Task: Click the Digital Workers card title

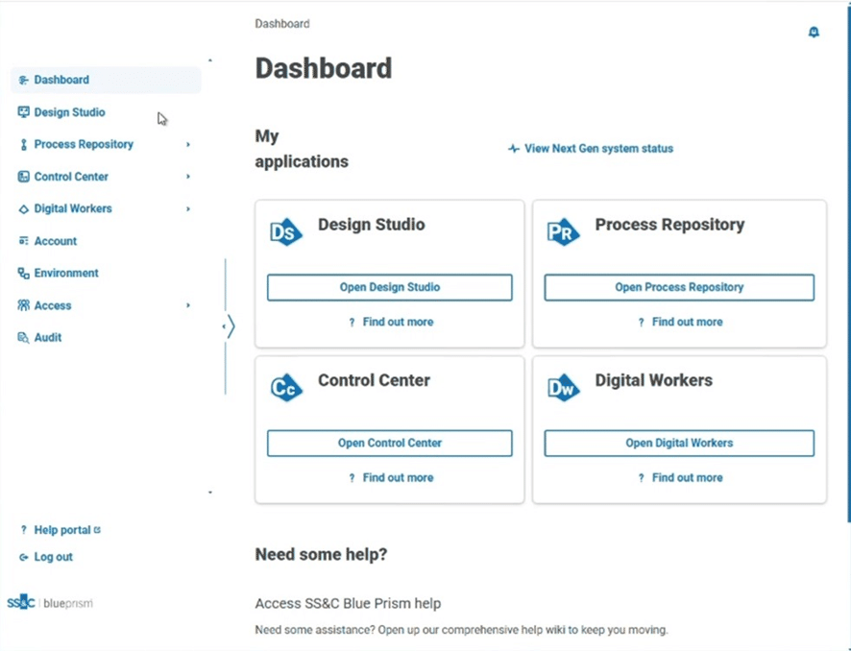Action: point(653,380)
